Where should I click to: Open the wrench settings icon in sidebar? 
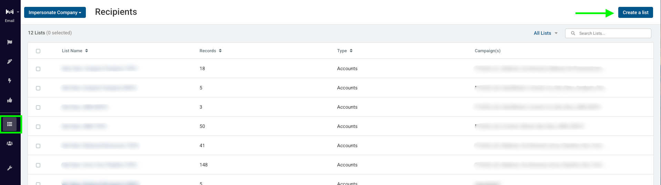pos(10,168)
